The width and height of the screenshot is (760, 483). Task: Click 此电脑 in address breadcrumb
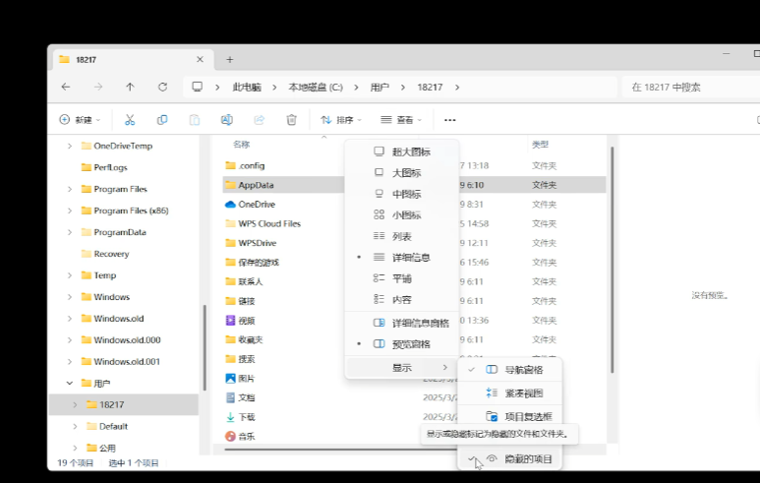click(x=247, y=88)
